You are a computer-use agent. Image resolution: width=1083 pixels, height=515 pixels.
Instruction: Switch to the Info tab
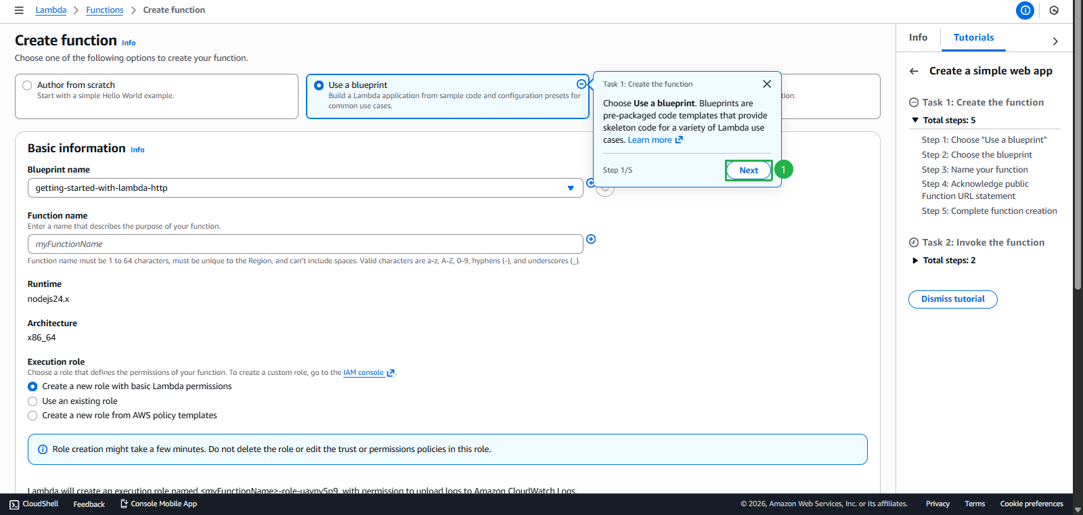click(918, 38)
